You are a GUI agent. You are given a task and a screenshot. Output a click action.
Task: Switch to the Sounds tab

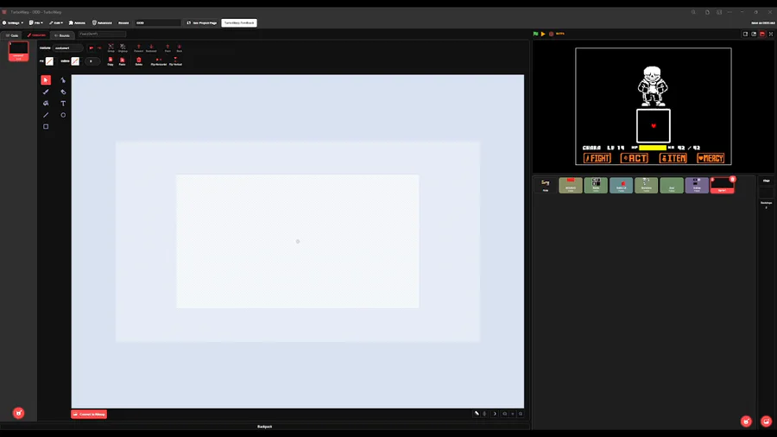(62, 35)
